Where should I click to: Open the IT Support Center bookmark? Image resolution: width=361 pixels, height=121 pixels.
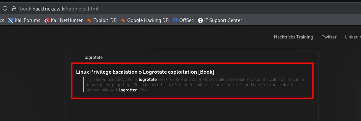(x=220, y=20)
